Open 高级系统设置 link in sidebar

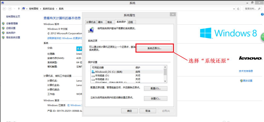point(13,37)
